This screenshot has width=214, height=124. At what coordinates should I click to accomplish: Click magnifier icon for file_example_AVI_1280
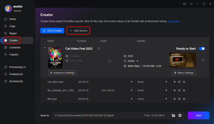(179, 90)
